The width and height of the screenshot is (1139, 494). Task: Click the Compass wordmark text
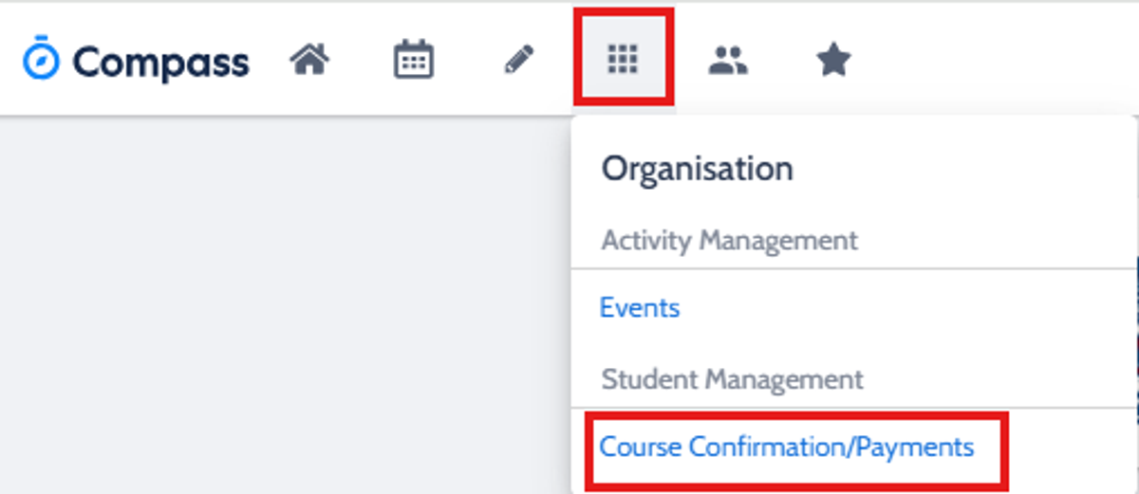(x=160, y=62)
